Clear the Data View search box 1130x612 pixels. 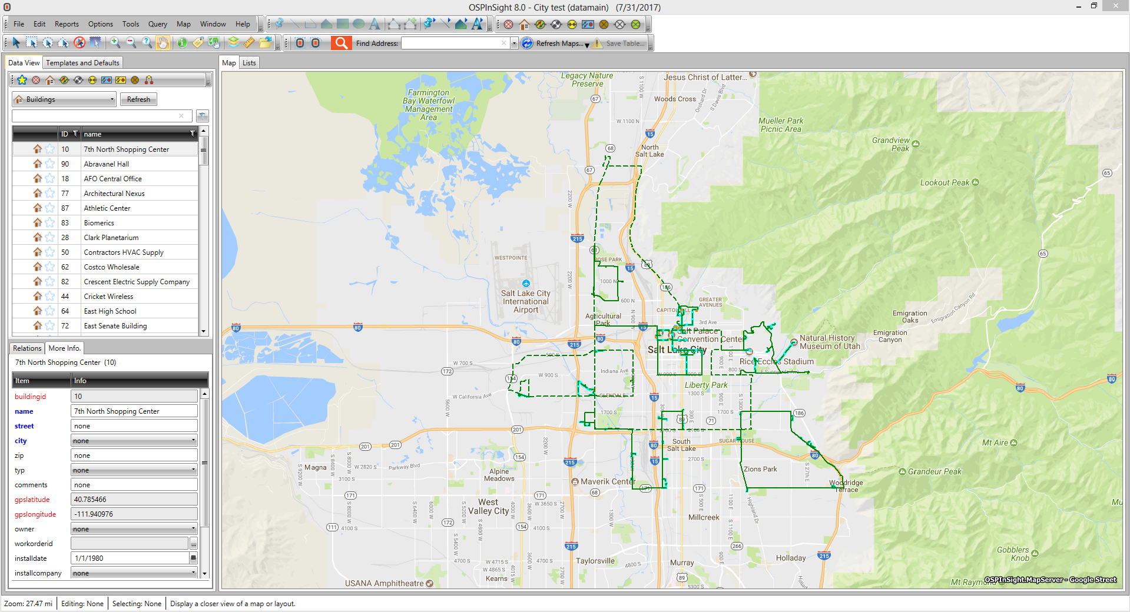coord(181,116)
